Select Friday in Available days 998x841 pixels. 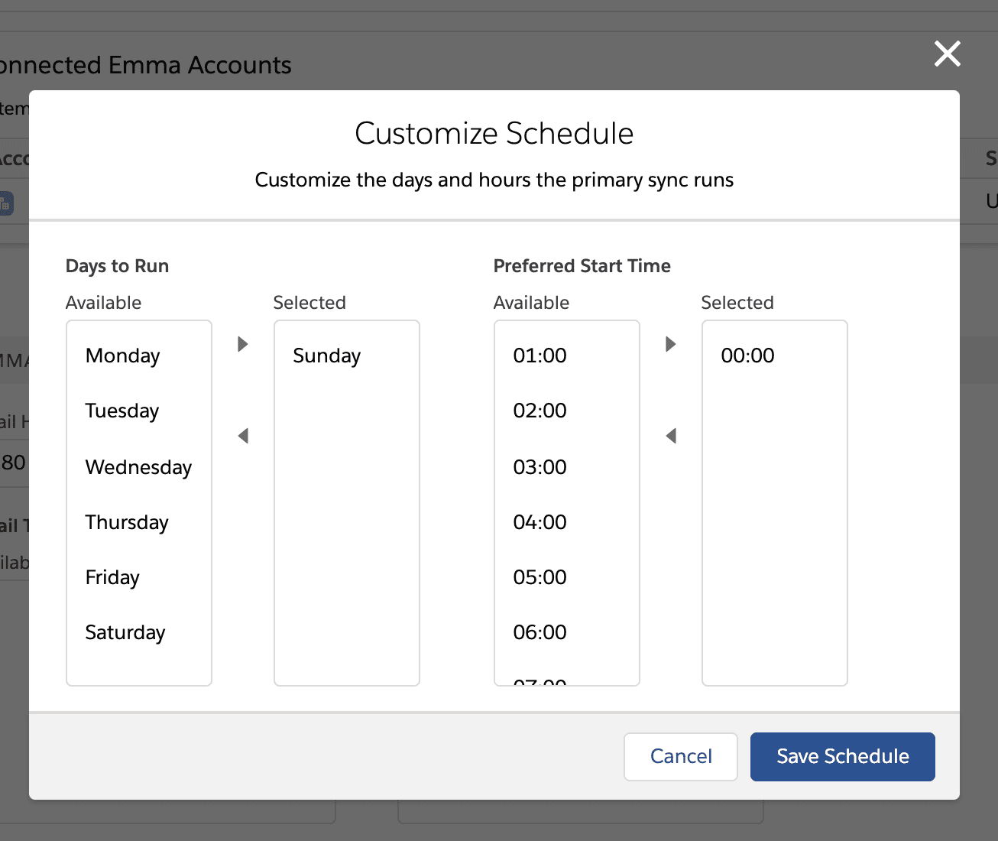pyautogui.click(x=139, y=577)
